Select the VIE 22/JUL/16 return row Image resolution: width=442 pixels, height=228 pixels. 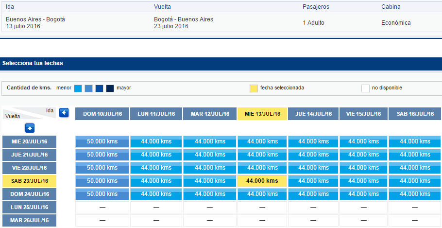click(29, 168)
